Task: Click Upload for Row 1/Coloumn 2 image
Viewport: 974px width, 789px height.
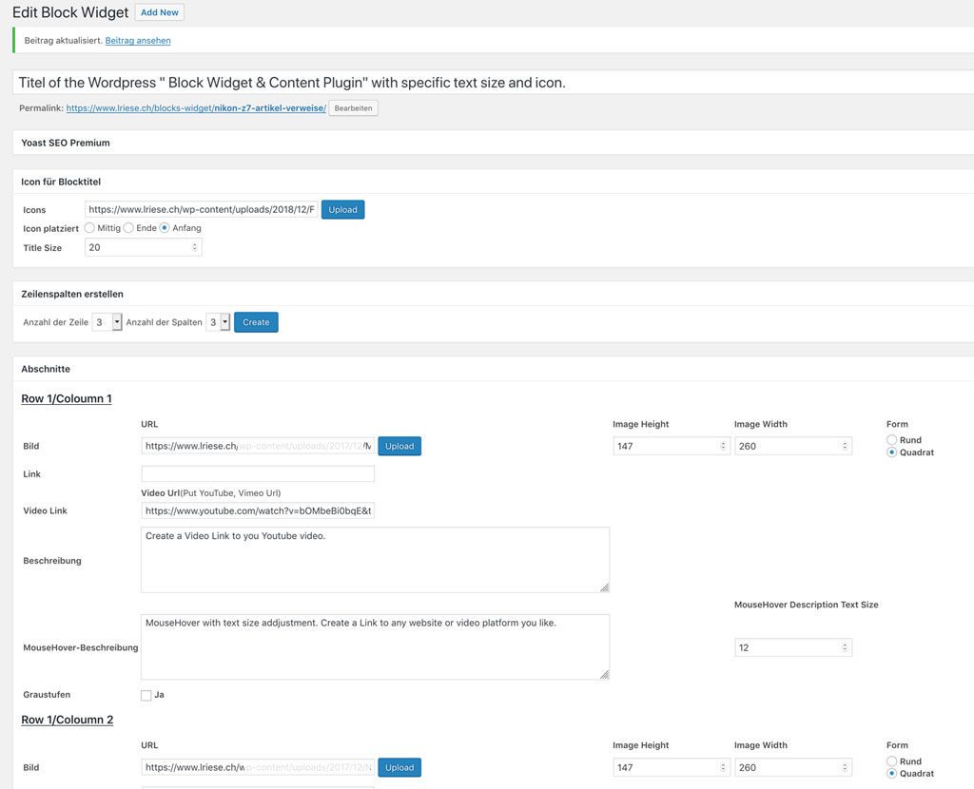Action: coord(399,767)
